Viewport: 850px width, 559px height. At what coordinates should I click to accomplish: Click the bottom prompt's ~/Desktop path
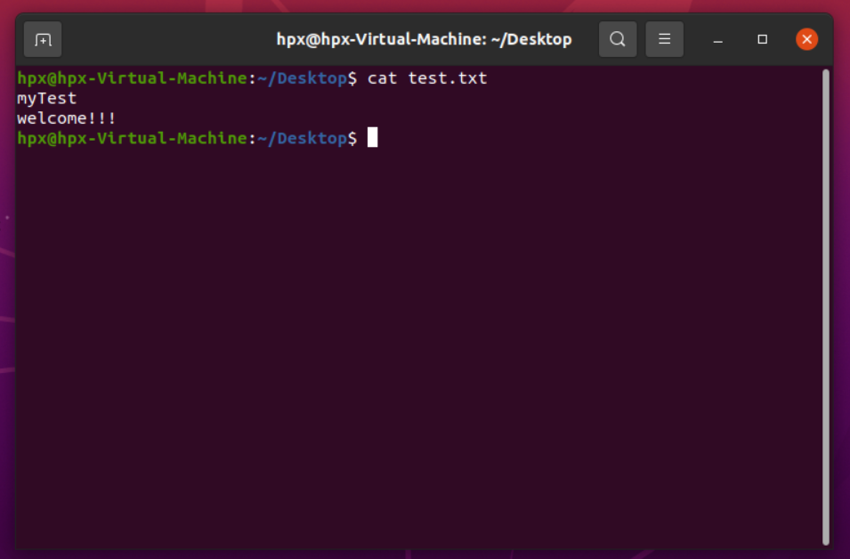point(303,138)
